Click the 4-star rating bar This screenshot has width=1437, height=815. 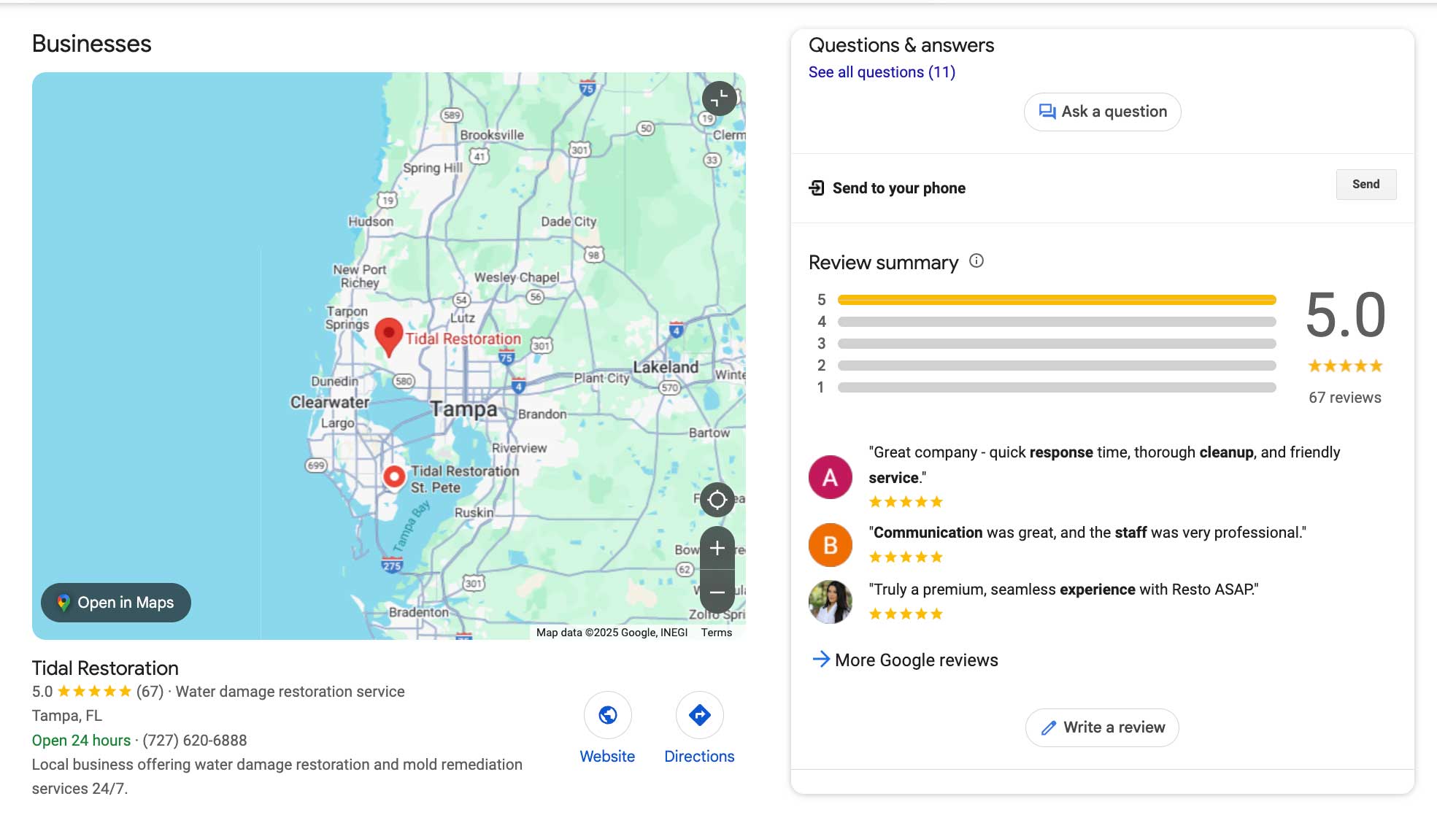1056,322
